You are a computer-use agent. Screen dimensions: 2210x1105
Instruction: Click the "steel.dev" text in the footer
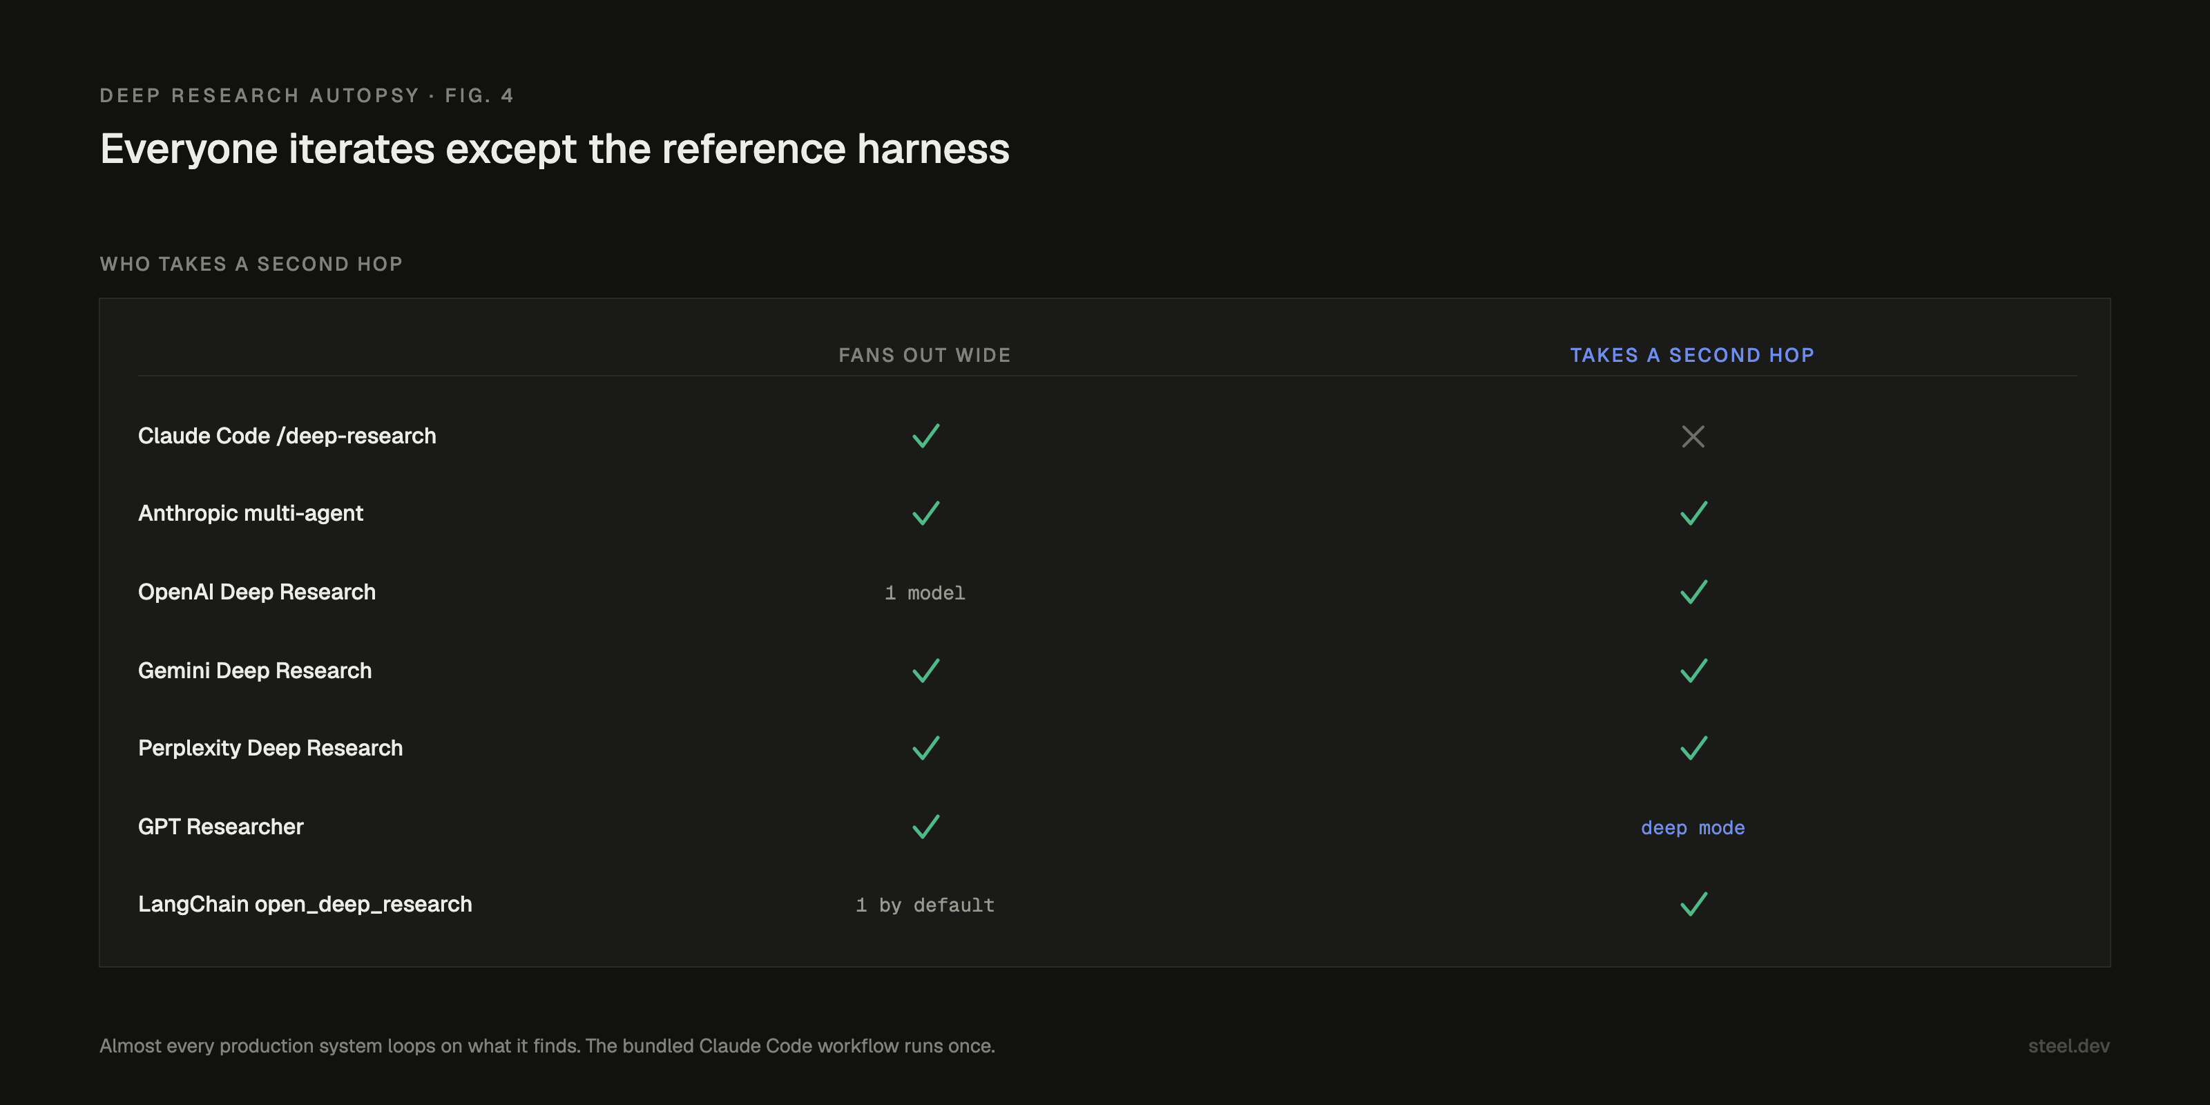[2068, 1046]
